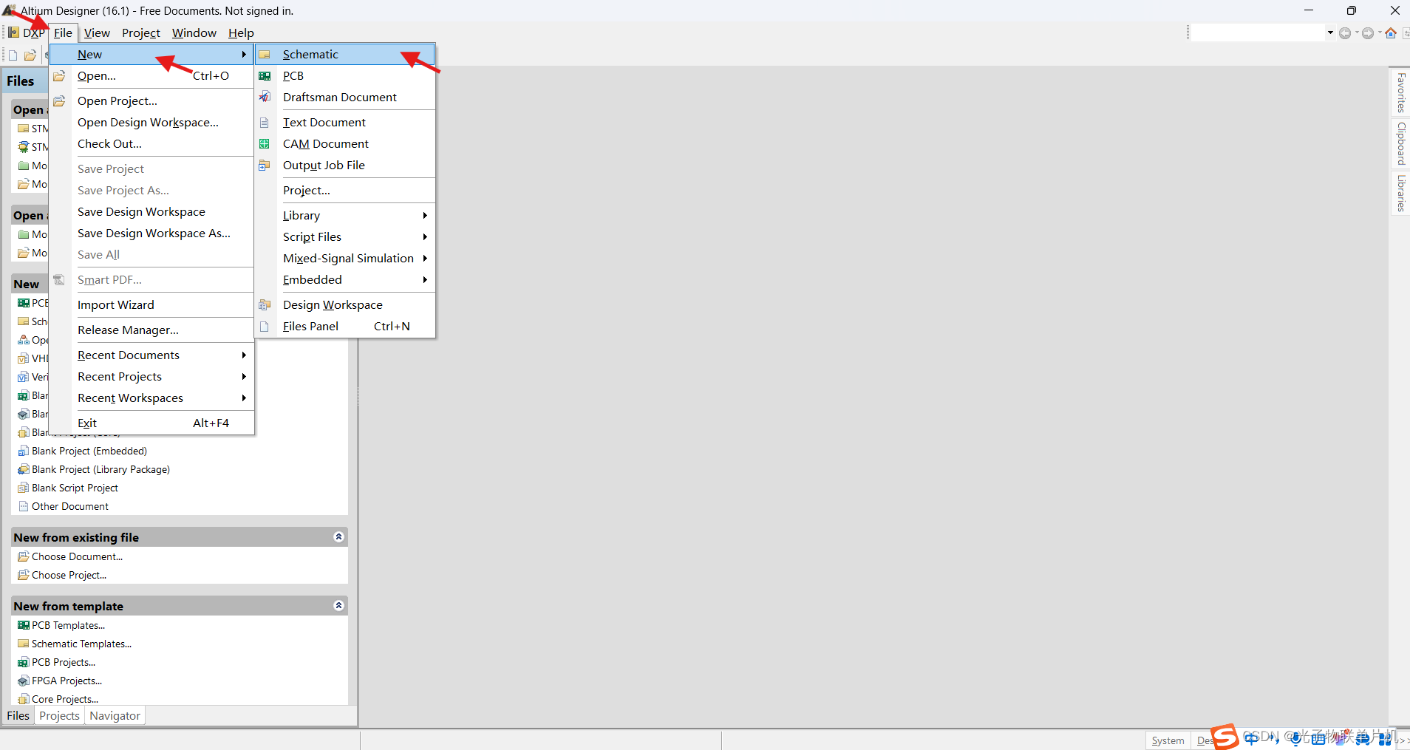The height and width of the screenshot is (750, 1410).
Task: Open the address bar dropdown arrow
Action: [x=1330, y=33]
